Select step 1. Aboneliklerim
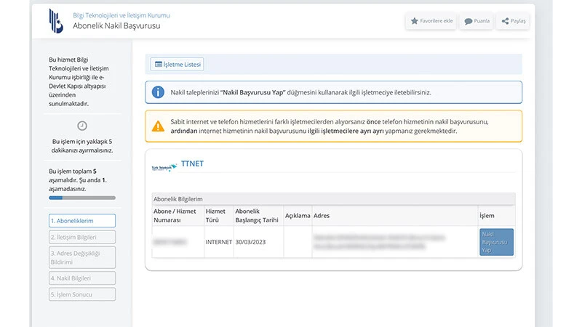The image size is (582, 327). 82,221
